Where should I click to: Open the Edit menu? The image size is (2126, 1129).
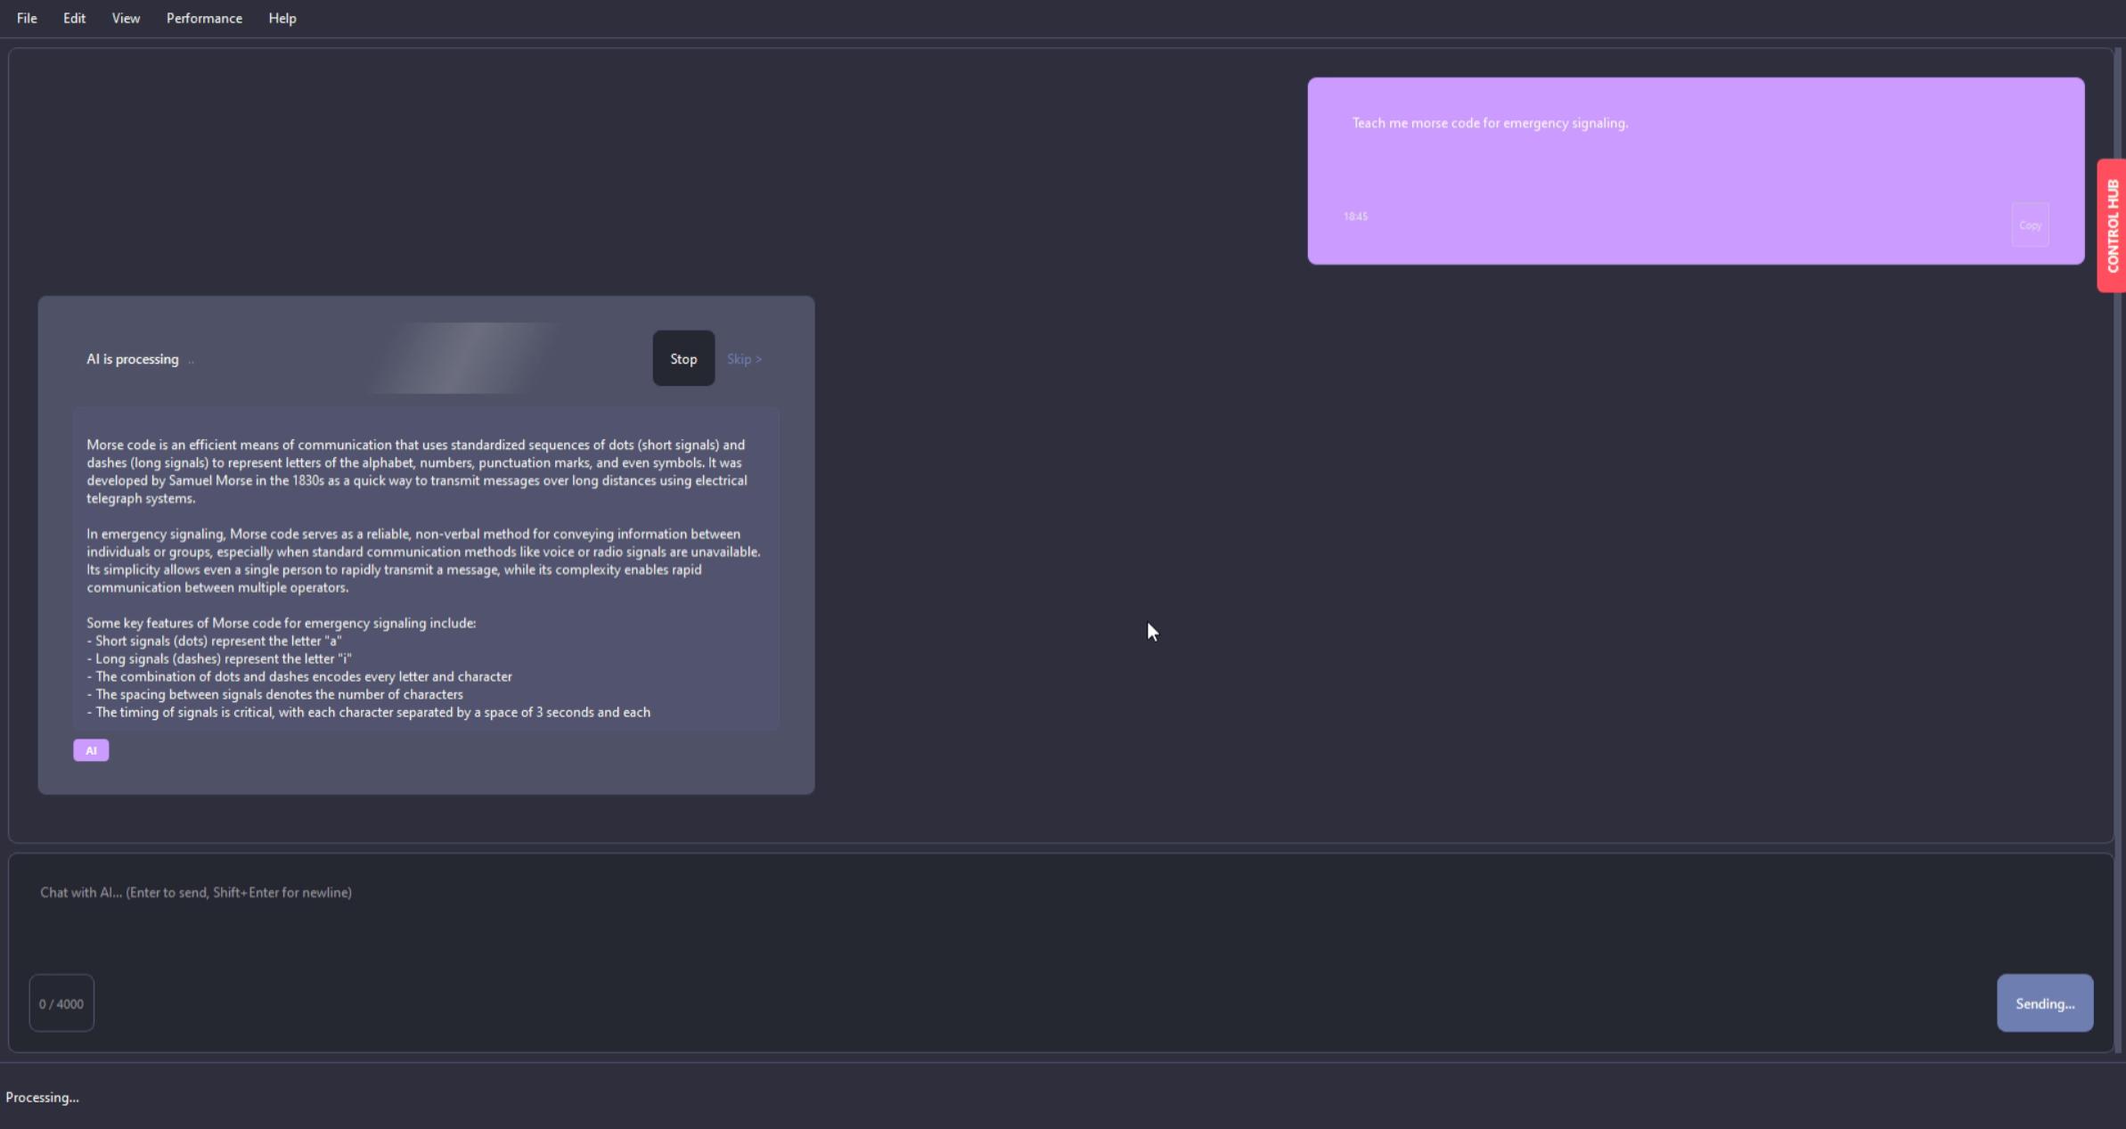pos(74,18)
